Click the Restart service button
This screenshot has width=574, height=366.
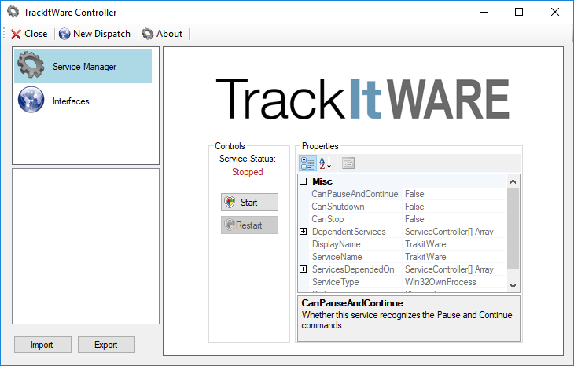249,225
